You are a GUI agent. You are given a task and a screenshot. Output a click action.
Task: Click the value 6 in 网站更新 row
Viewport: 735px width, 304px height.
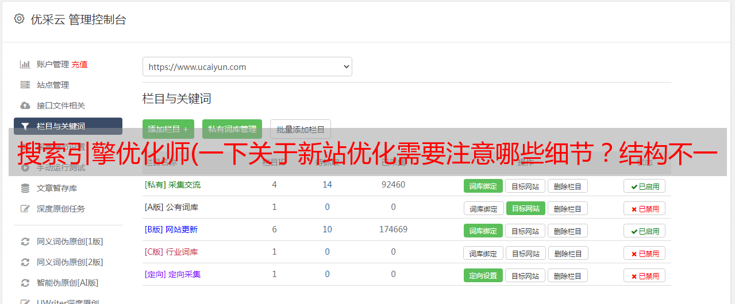pos(275,229)
